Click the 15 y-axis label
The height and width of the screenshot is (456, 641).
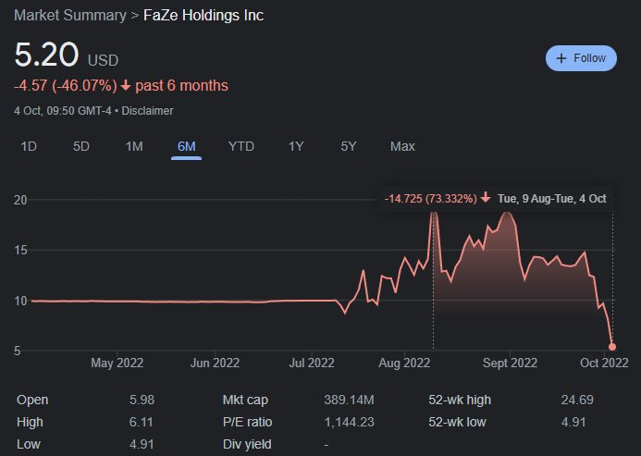click(20, 251)
